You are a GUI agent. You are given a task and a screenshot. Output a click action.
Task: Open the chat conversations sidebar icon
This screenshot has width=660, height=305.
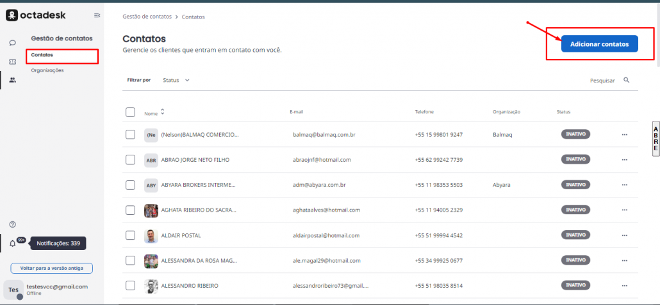coord(12,43)
